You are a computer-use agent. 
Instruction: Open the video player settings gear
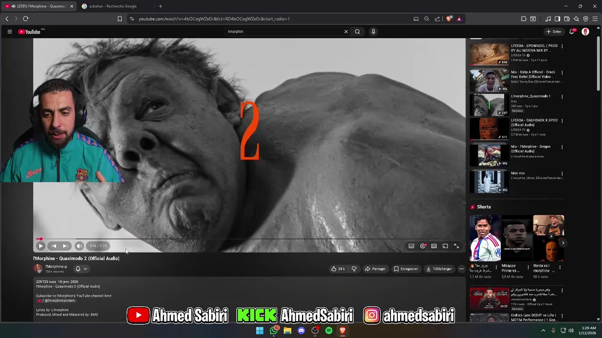[423, 246]
